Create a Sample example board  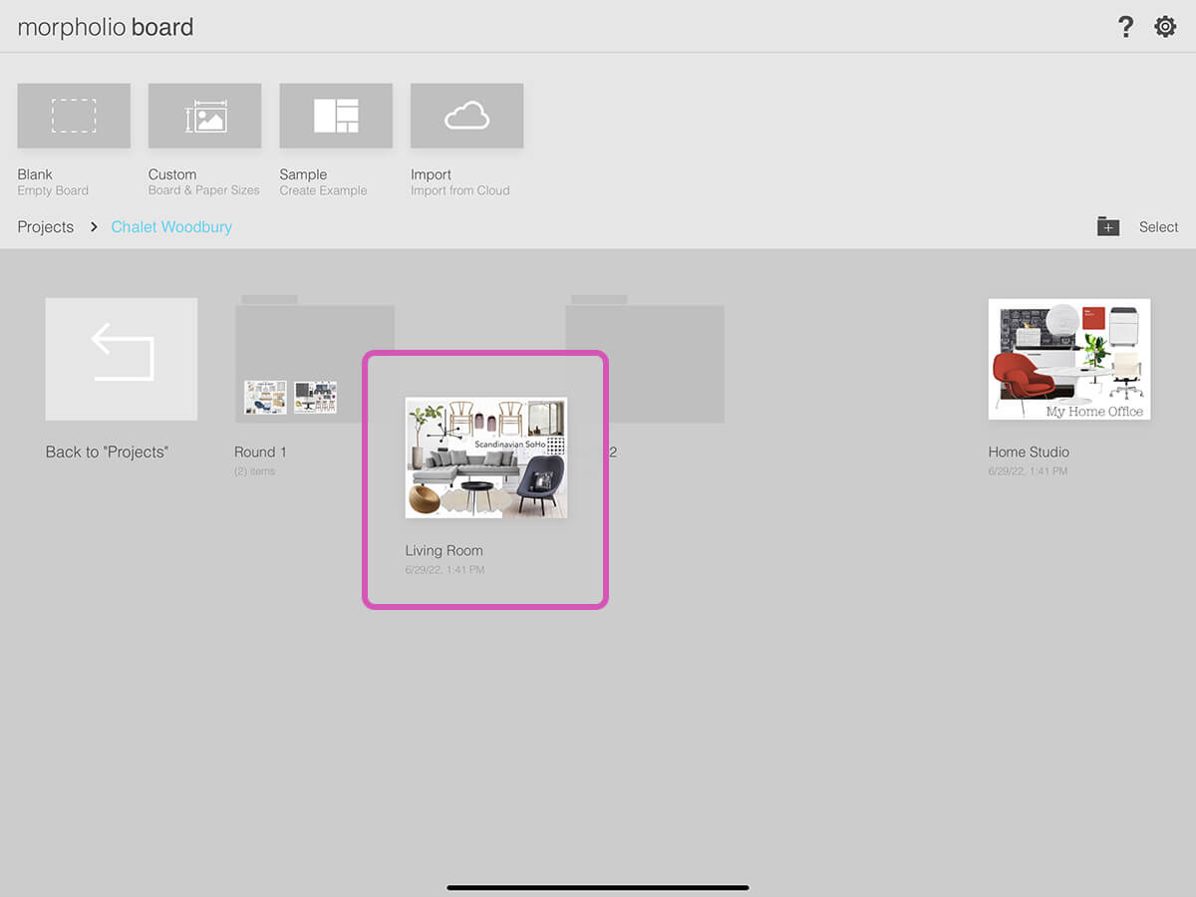(x=336, y=116)
